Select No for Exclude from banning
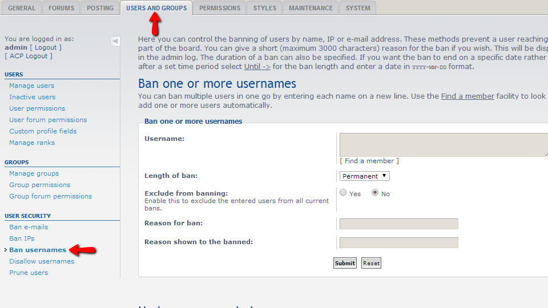 point(375,193)
